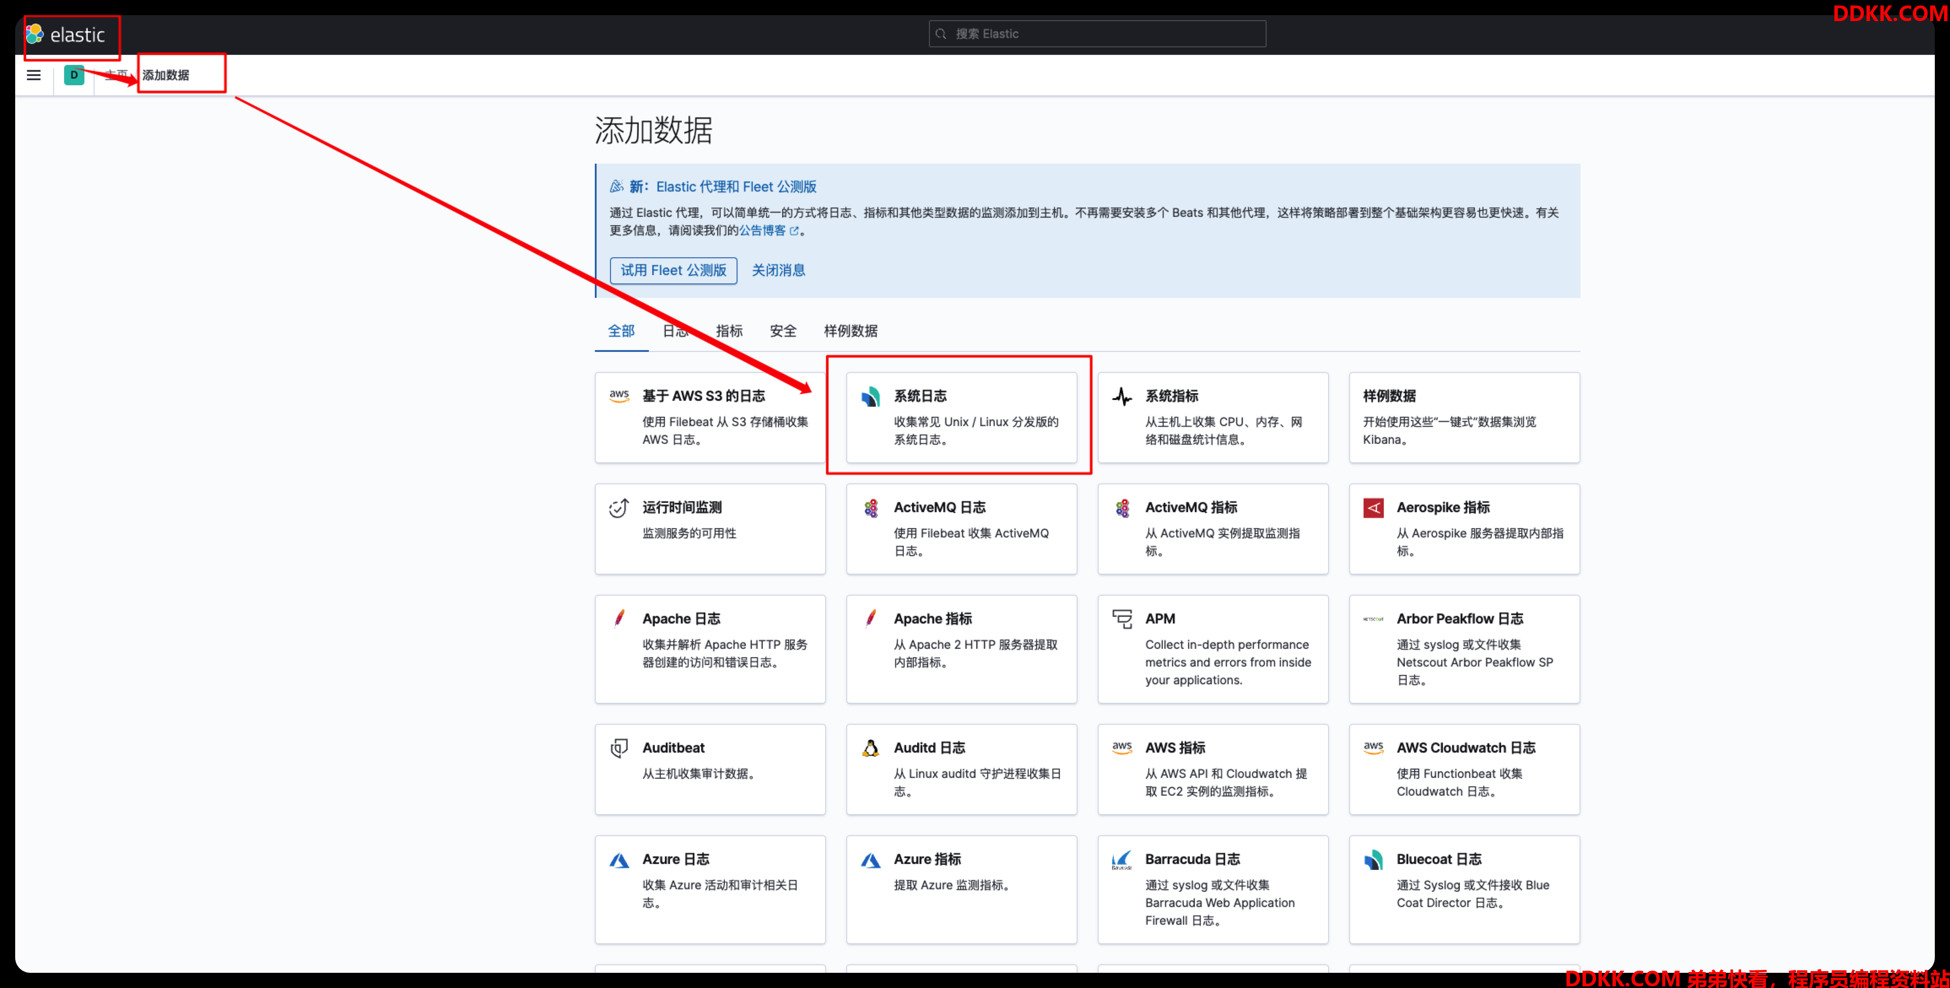Screen dimensions: 1950x988
Task: Click the APM icon
Action: [1122, 618]
